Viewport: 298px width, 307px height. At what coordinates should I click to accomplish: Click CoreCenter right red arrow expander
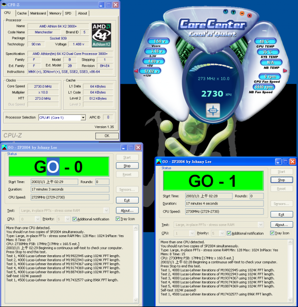(285, 70)
